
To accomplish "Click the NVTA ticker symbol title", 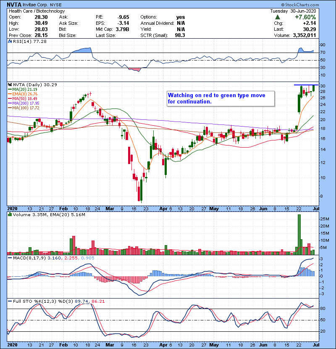I will pos(15,5).
